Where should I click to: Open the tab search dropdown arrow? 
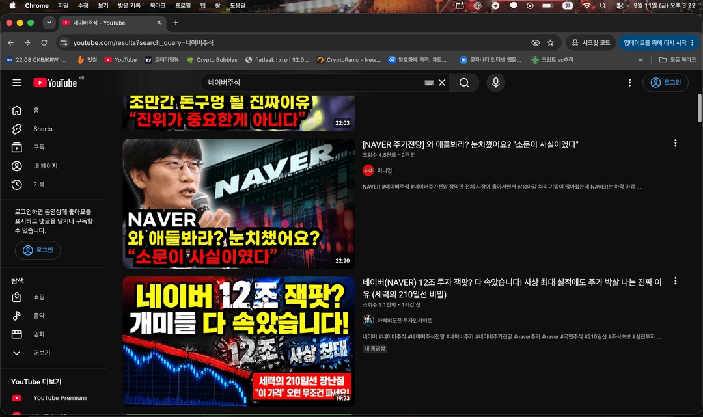click(49, 22)
